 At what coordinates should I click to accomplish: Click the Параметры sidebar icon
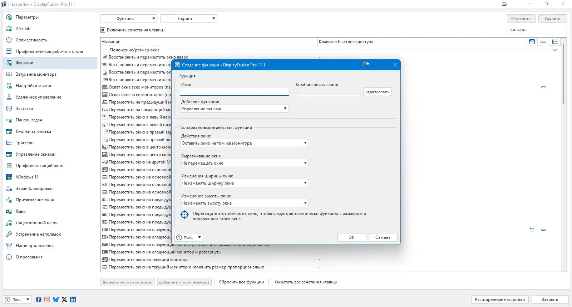(x=9, y=17)
